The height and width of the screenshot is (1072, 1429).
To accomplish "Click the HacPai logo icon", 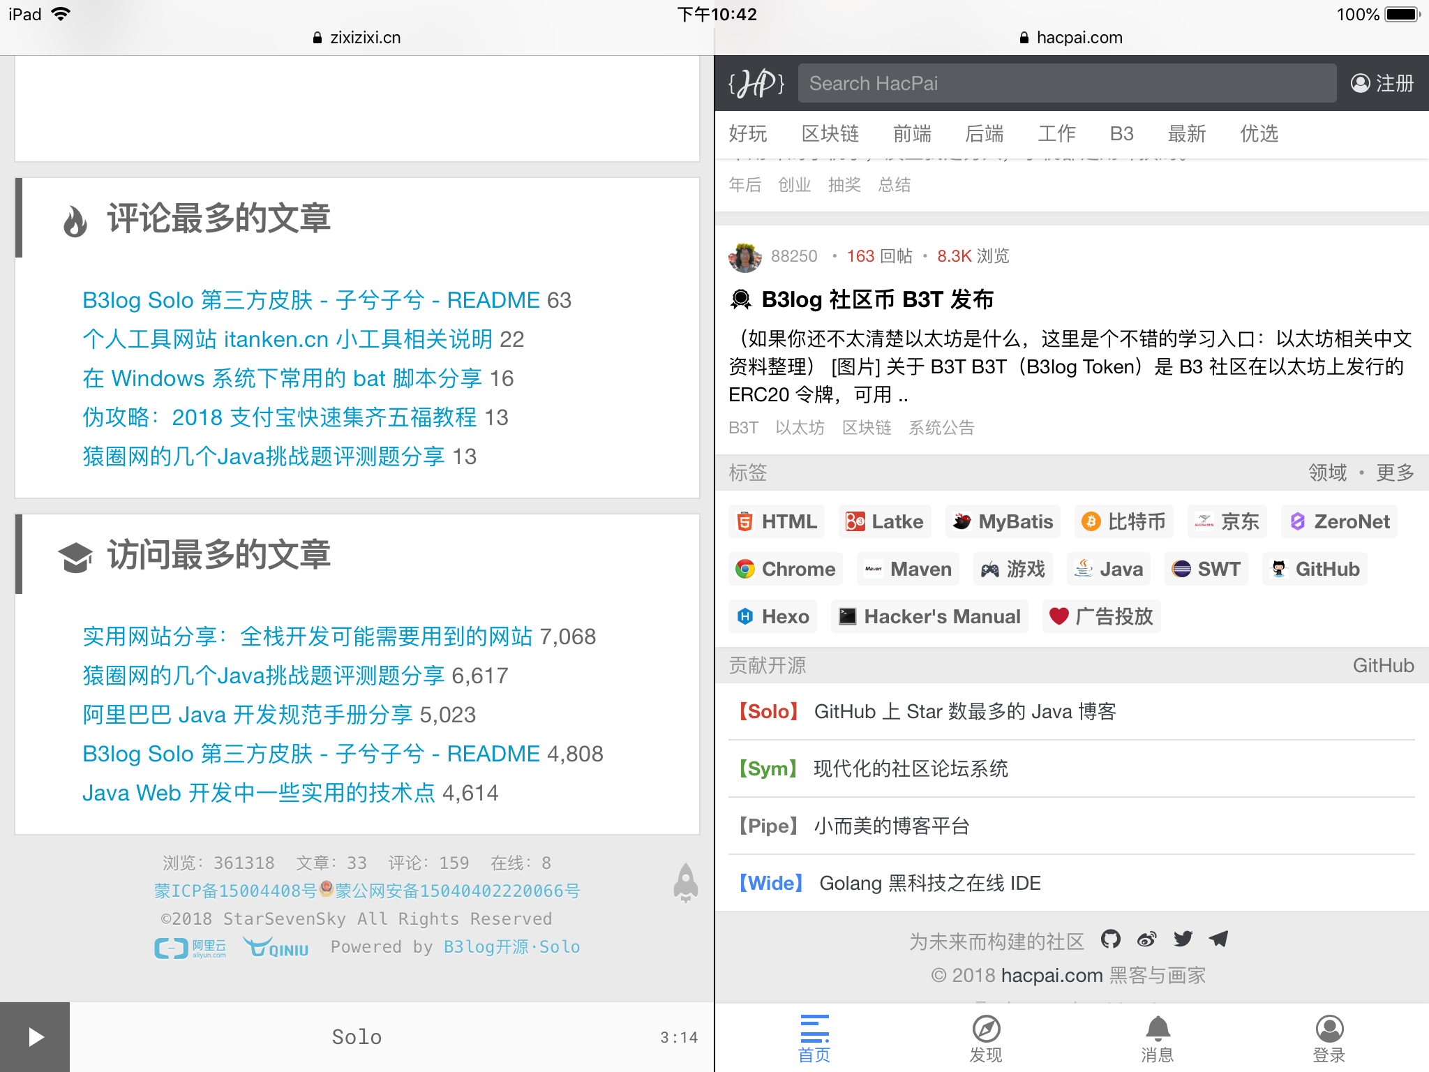I will [756, 83].
